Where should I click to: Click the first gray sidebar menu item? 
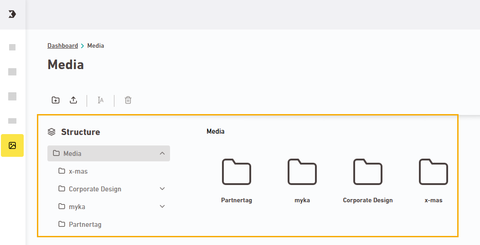[x=12, y=47]
